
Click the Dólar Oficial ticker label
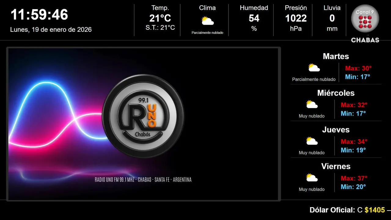[x=332, y=210]
